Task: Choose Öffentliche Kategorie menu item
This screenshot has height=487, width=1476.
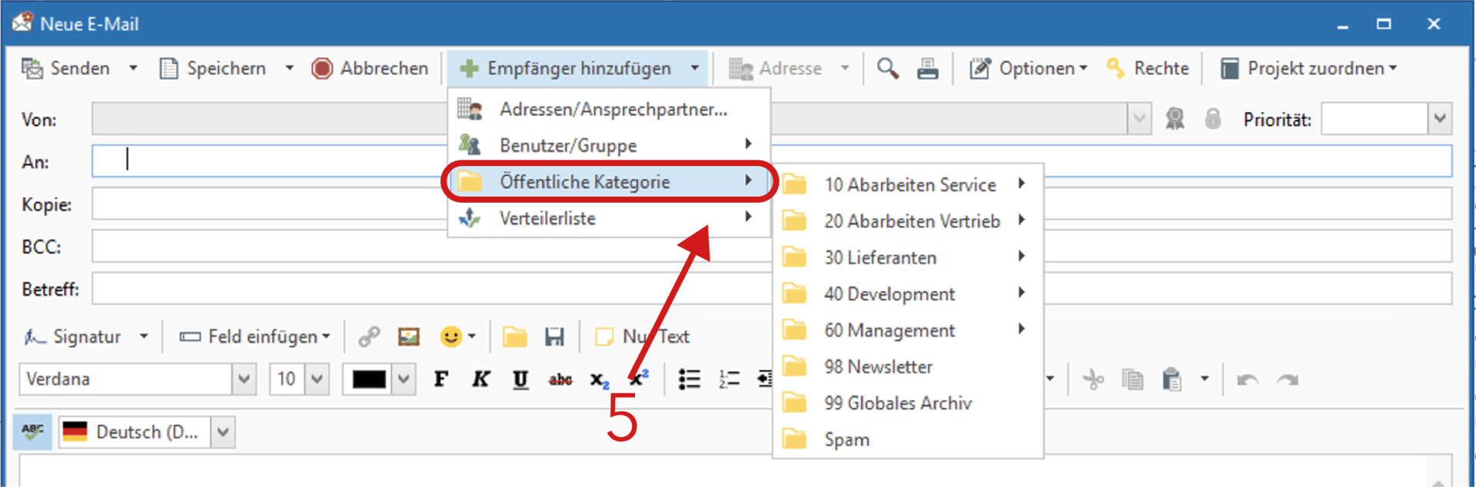Action: (x=609, y=182)
